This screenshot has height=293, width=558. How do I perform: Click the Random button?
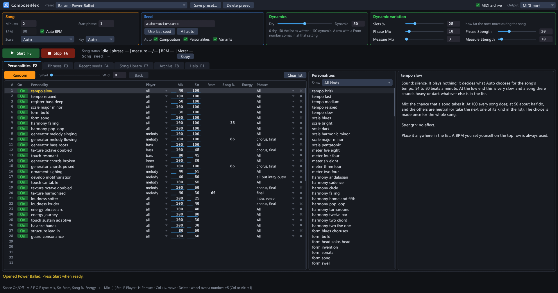pyautogui.click(x=20, y=75)
